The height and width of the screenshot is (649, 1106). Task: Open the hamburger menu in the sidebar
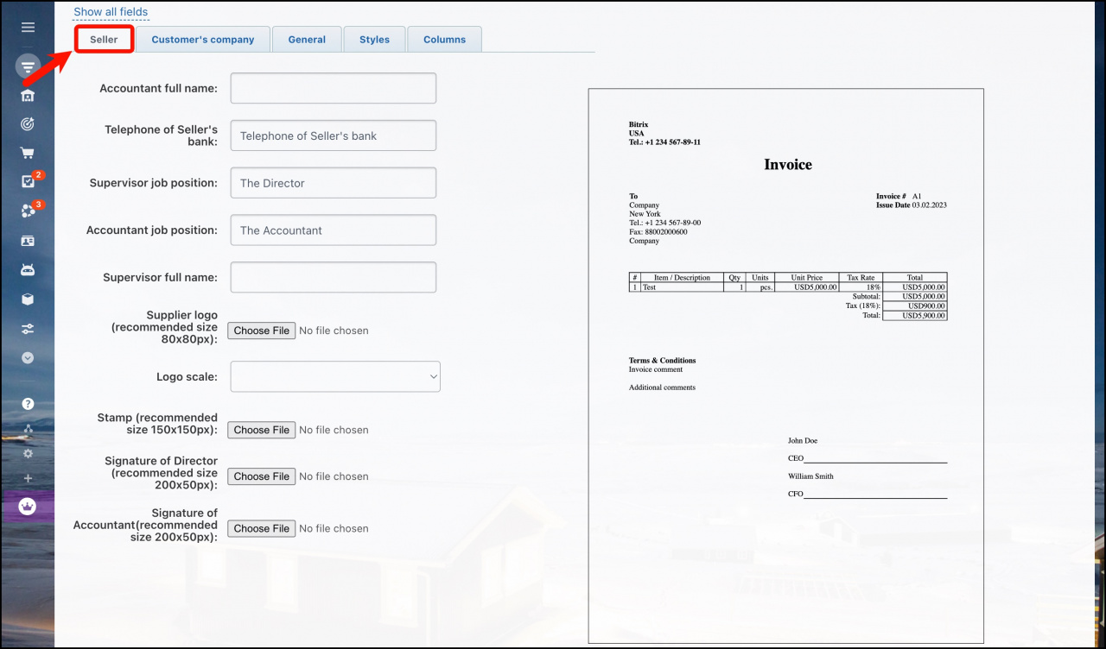click(28, 28)
